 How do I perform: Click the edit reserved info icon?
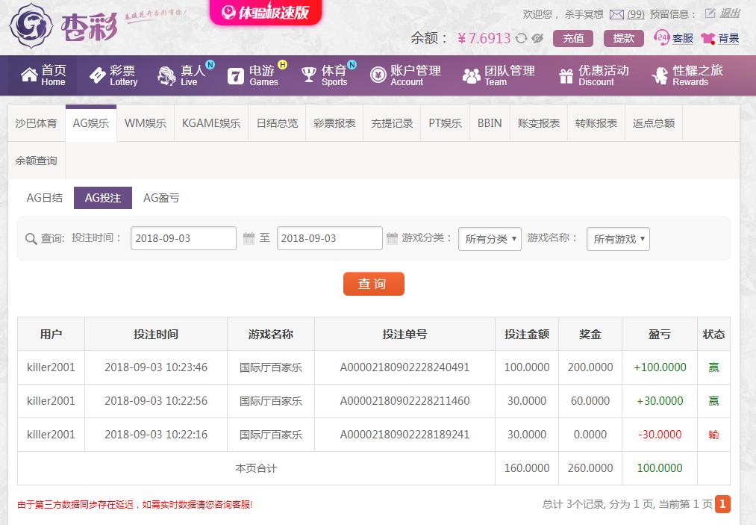(710, 13)
